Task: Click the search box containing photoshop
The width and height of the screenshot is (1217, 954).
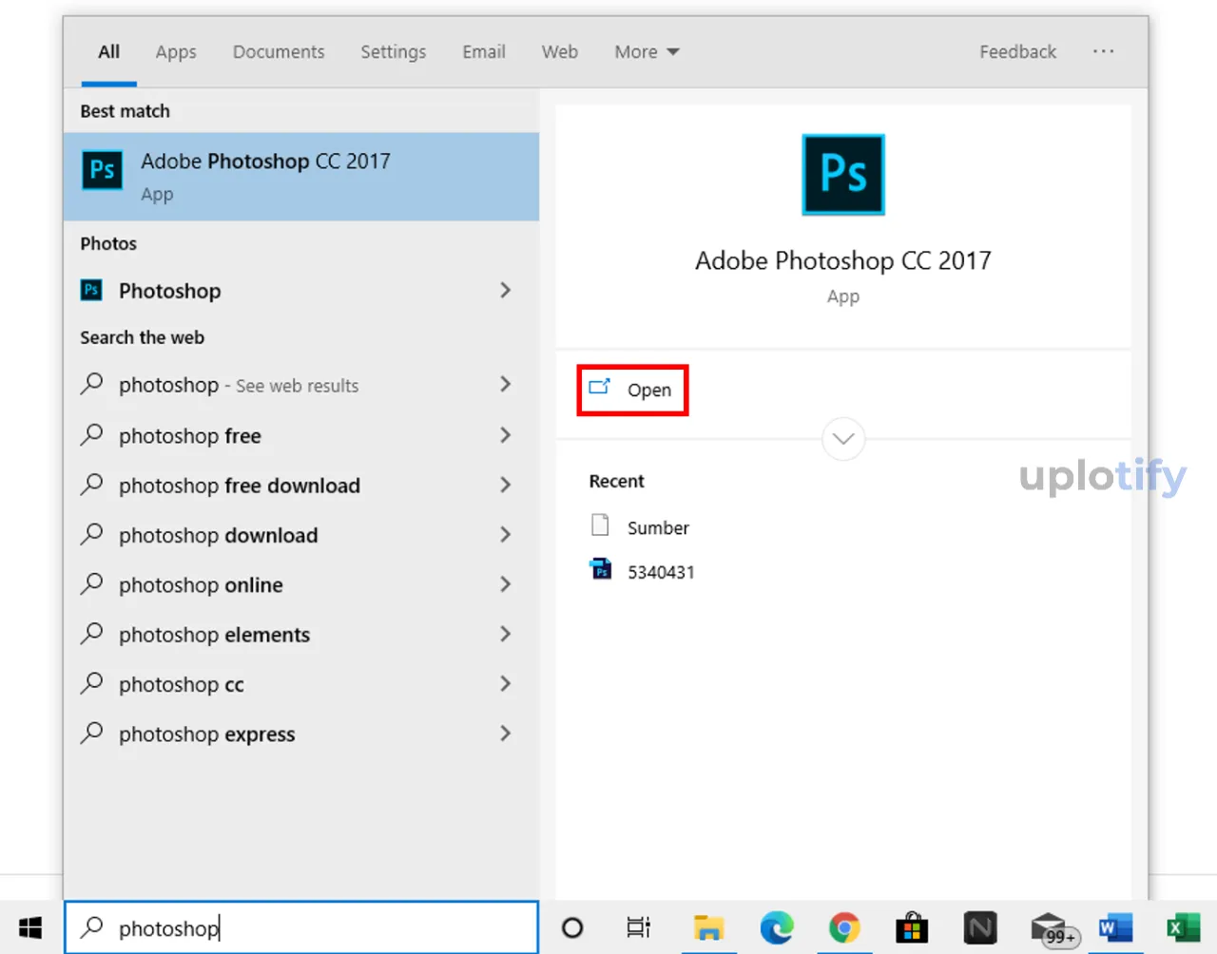Action: [301, 927]
